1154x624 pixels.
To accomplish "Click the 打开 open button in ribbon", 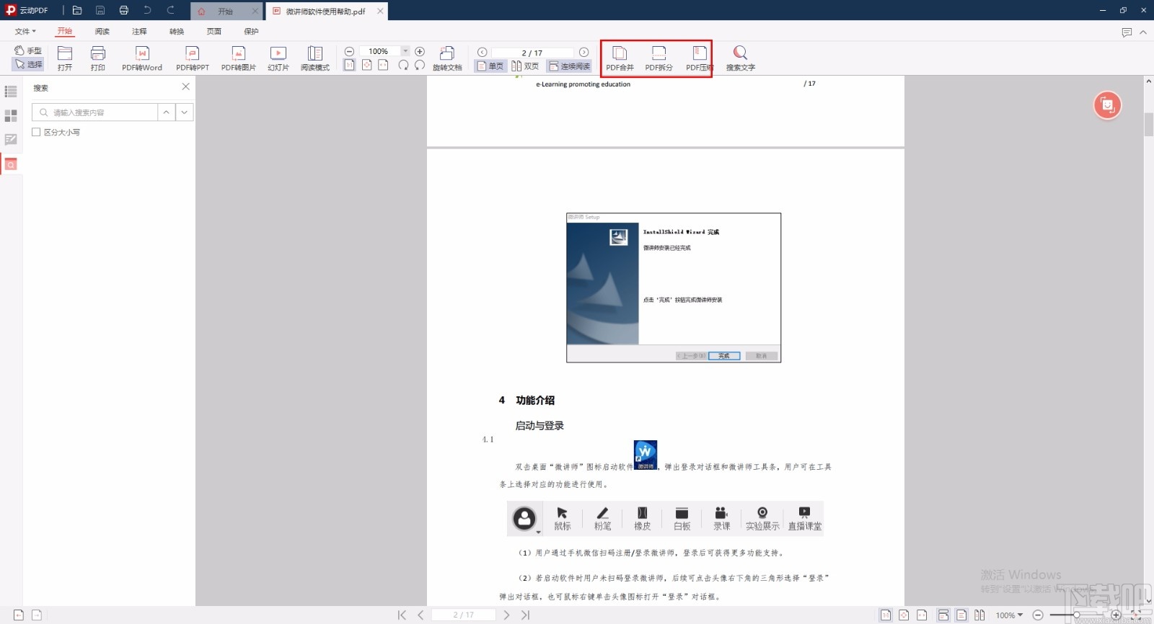I will (65, 58).
